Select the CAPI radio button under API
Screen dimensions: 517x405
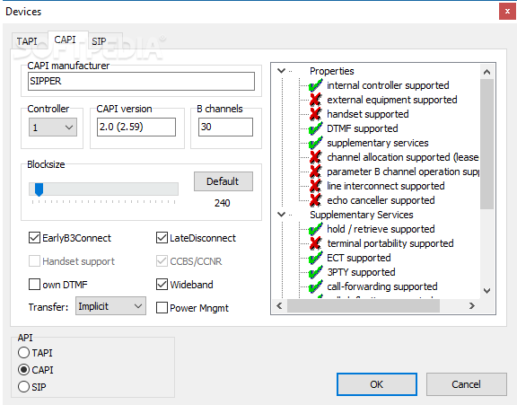pyautogui.click(x=23, y=370)
